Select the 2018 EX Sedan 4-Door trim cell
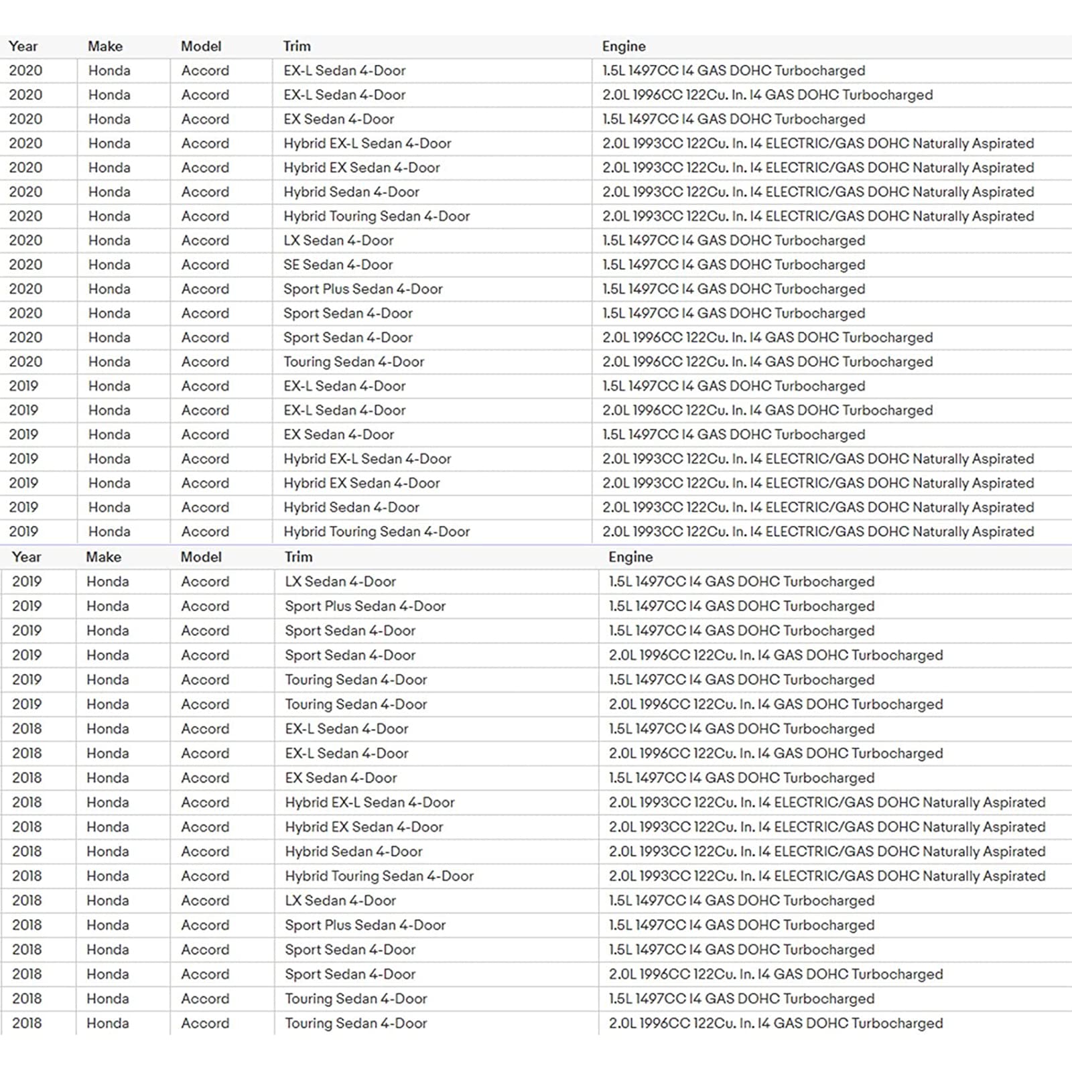This screenshot has width=1072, height=1072. click(x=436, y=778)
